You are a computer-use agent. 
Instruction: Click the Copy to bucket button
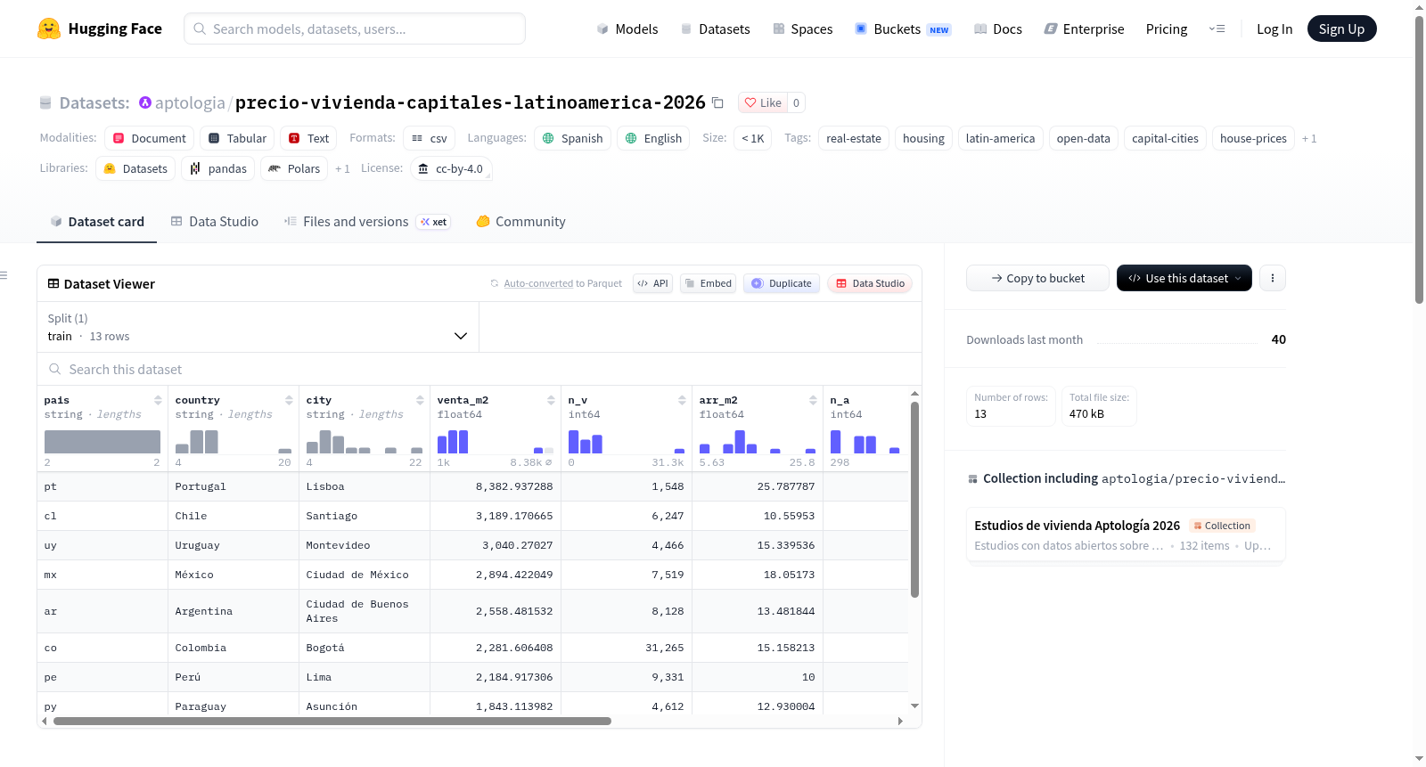click(1038, 278)
